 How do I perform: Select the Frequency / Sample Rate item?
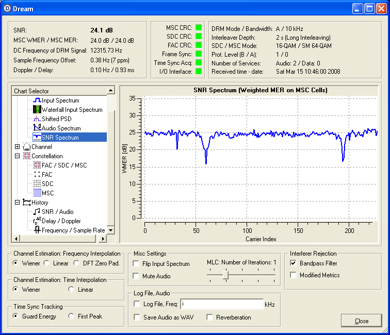pyautogui.click(x=74, y=230)
